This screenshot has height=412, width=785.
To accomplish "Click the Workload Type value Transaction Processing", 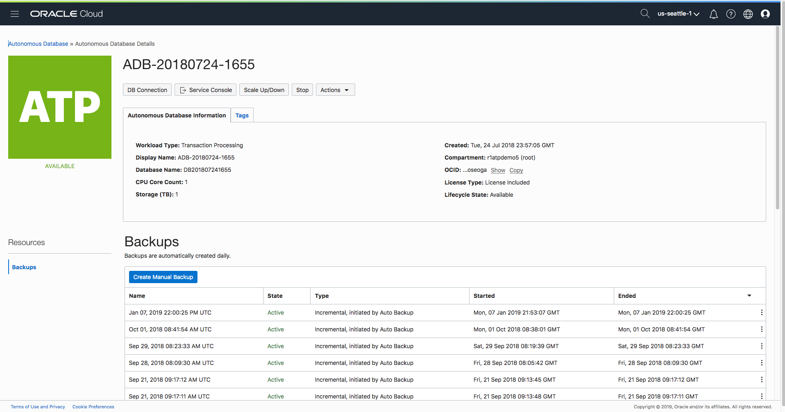I will [x=212, y=145].
